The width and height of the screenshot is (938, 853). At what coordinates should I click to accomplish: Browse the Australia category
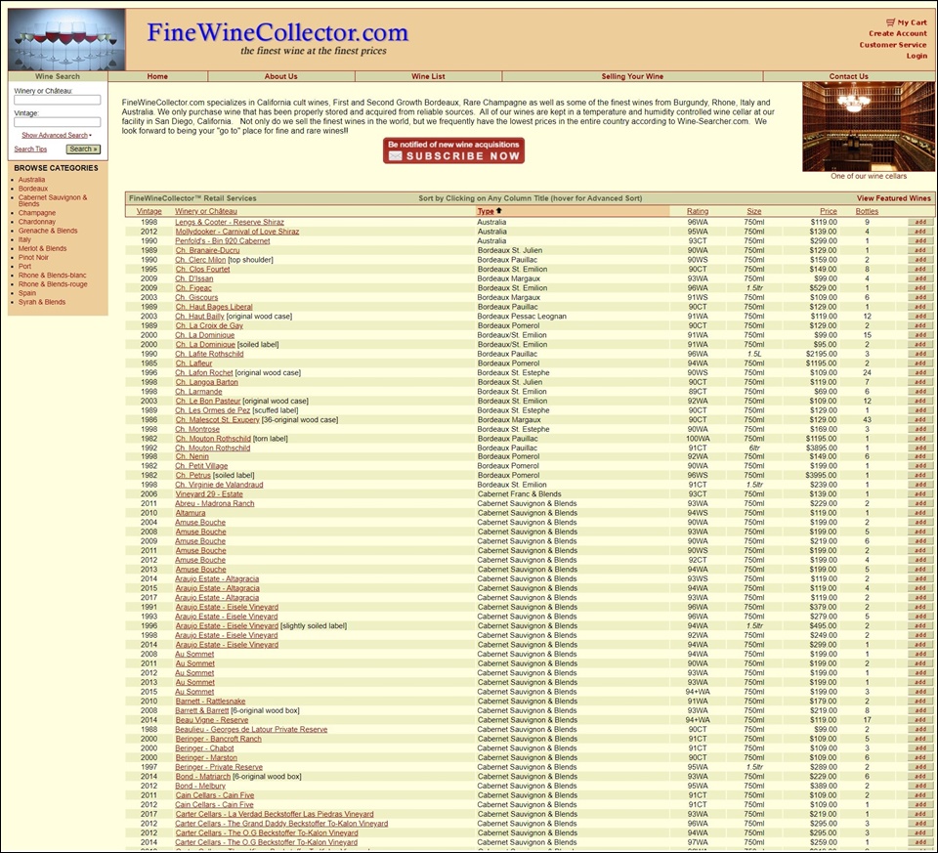31,180
